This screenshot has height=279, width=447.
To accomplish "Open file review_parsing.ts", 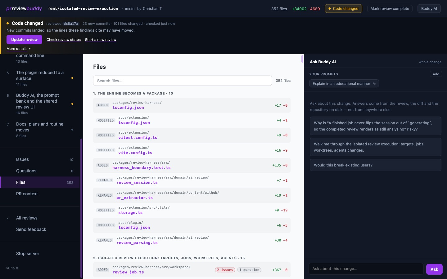I will 137,243.
